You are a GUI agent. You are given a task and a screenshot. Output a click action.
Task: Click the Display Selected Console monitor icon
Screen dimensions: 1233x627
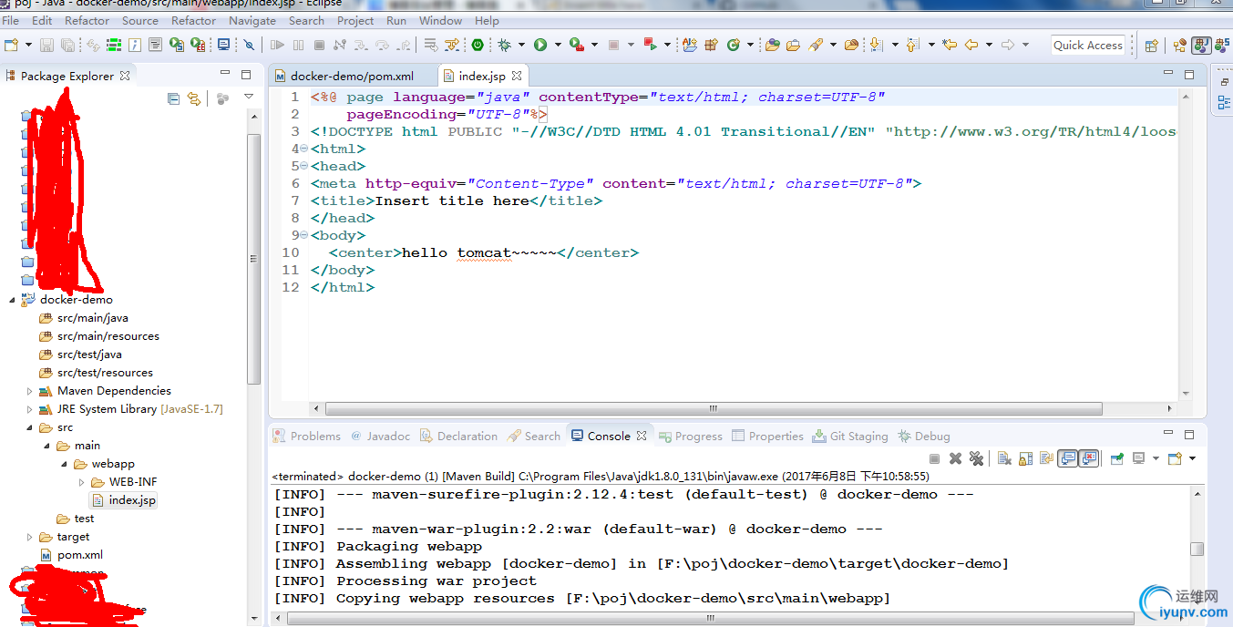coord(1138,458)
